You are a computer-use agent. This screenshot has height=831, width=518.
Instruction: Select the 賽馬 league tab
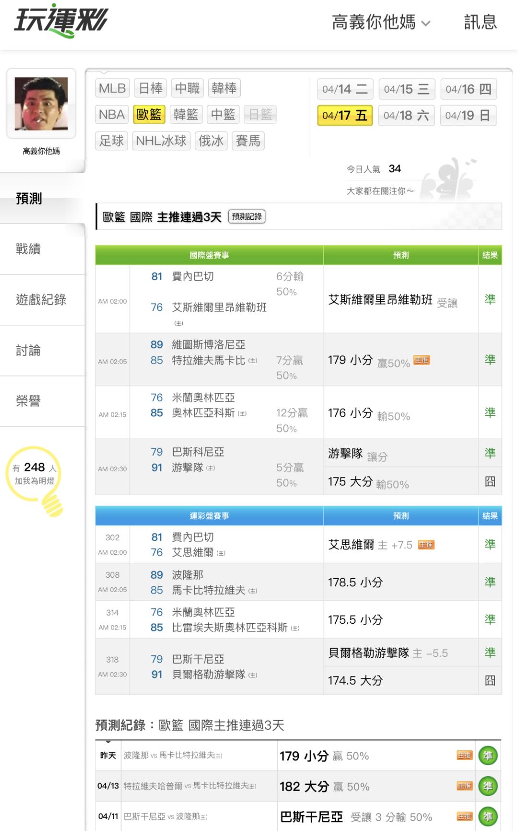[248, 141]
